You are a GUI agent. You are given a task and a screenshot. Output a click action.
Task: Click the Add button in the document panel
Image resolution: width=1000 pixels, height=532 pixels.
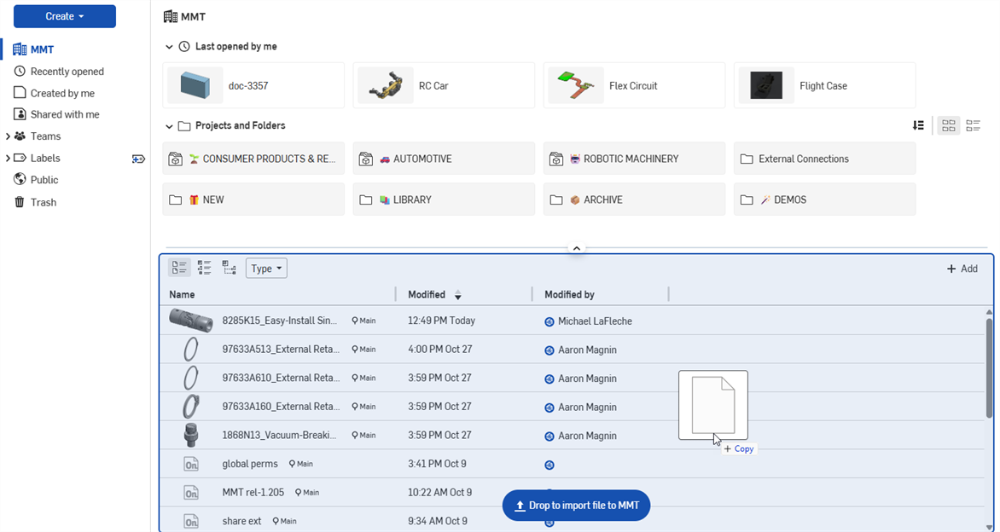(962, 268)
